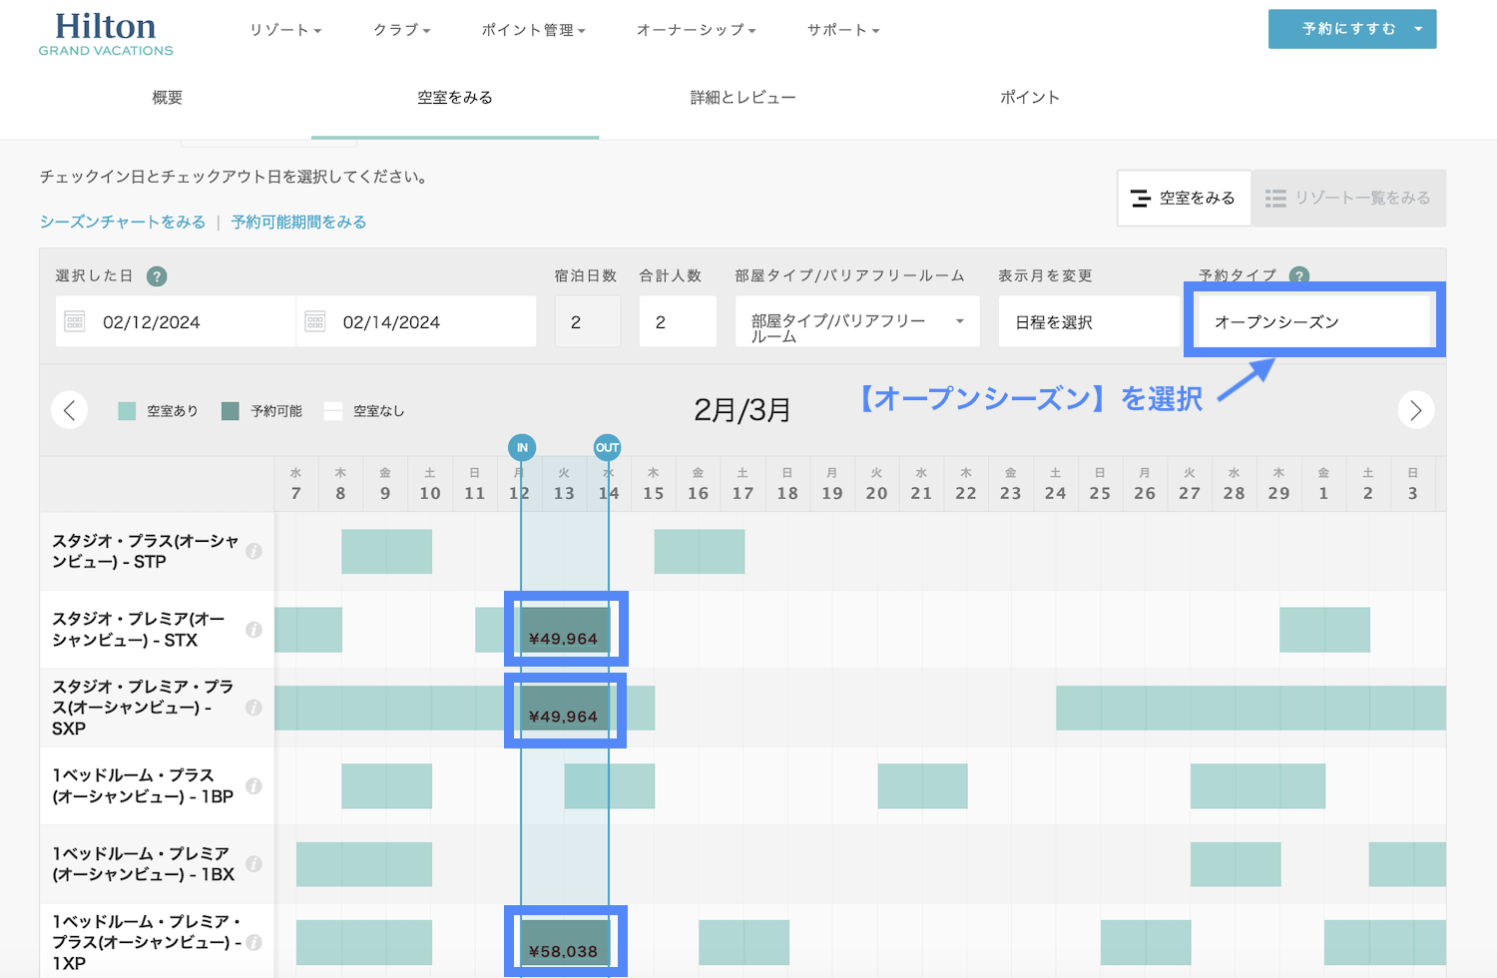Click info icon for 1ベッドルーム・プラス 1BP
The height and width of the screenshot is (978, 1497).
coord(253,786)
